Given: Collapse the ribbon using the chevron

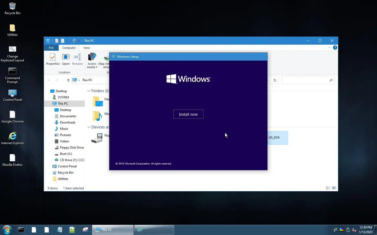Looking at the screenshot, I should point(329,48).
